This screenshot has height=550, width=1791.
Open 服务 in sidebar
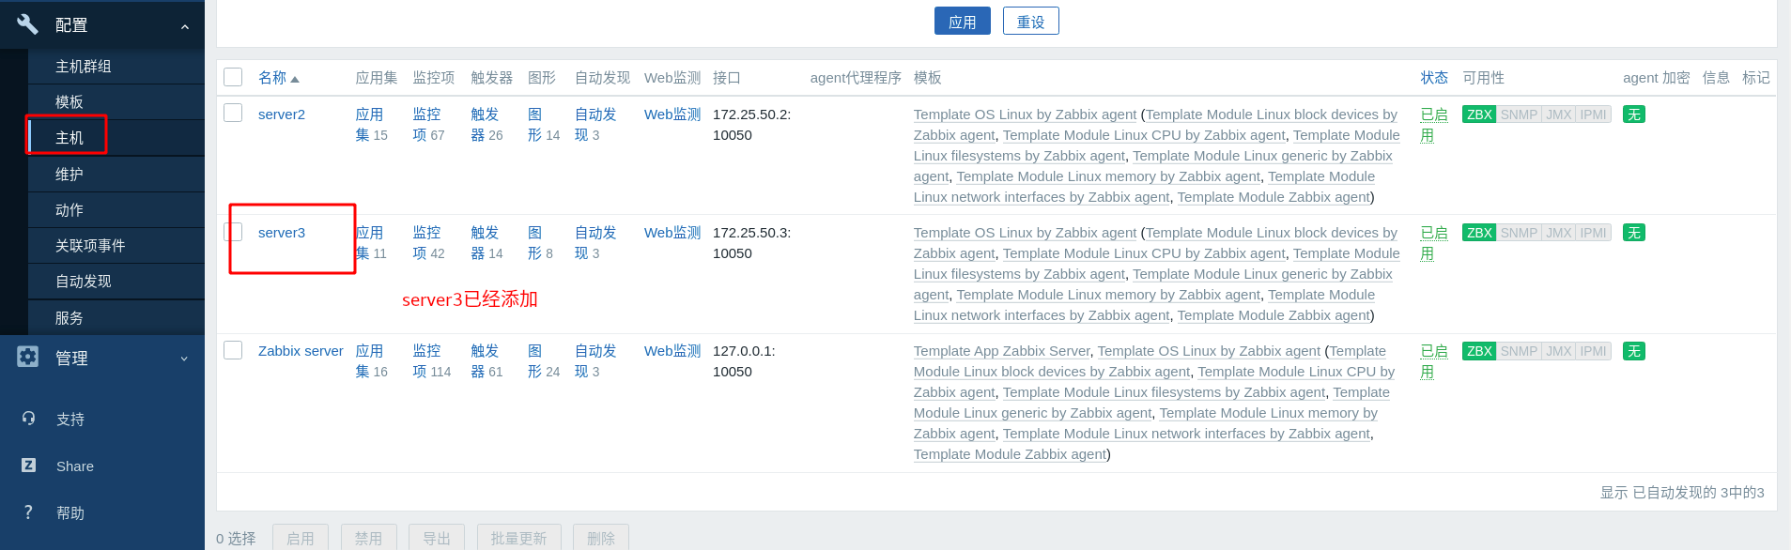[116, 318]
